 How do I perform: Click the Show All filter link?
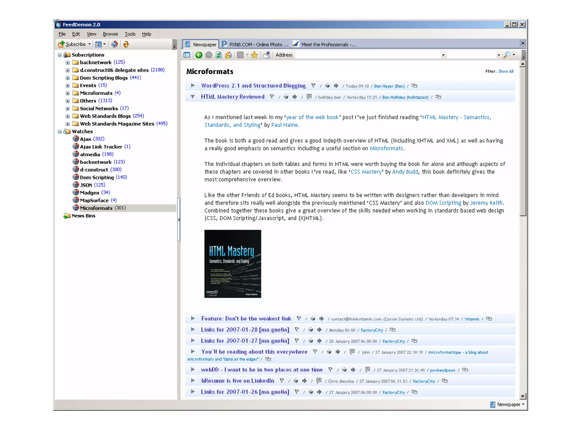[506, 71]
